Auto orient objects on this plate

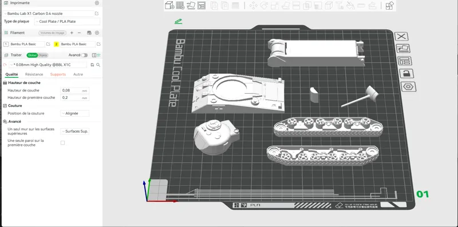(x=403, y=49)
